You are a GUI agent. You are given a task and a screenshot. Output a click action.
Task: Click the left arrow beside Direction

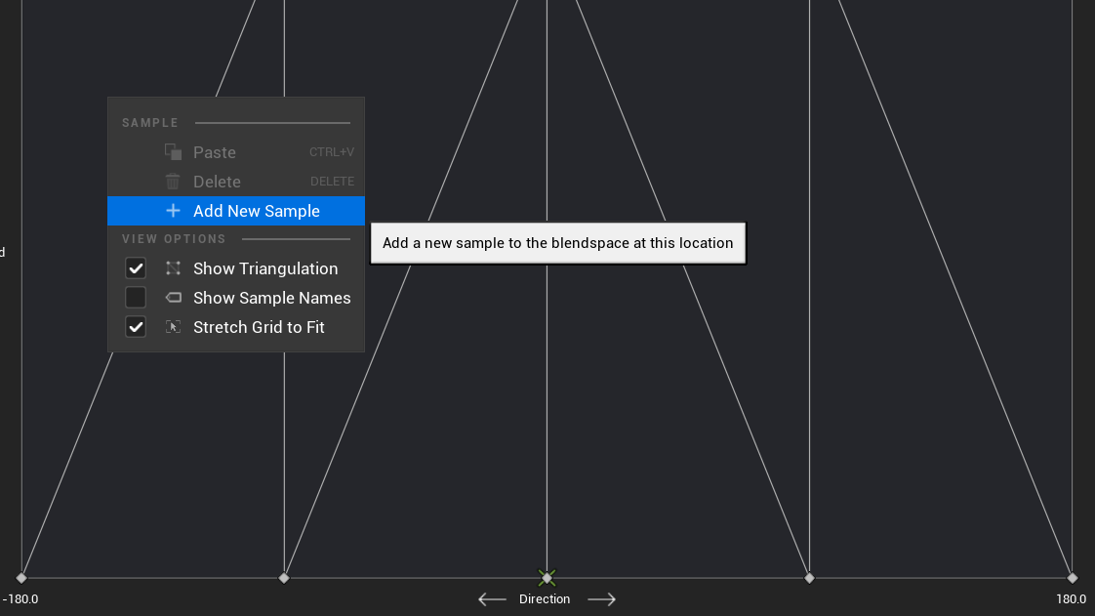point(492,599)
